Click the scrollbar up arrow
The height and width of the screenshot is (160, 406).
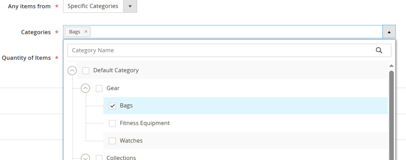click(x=391, y=66)
